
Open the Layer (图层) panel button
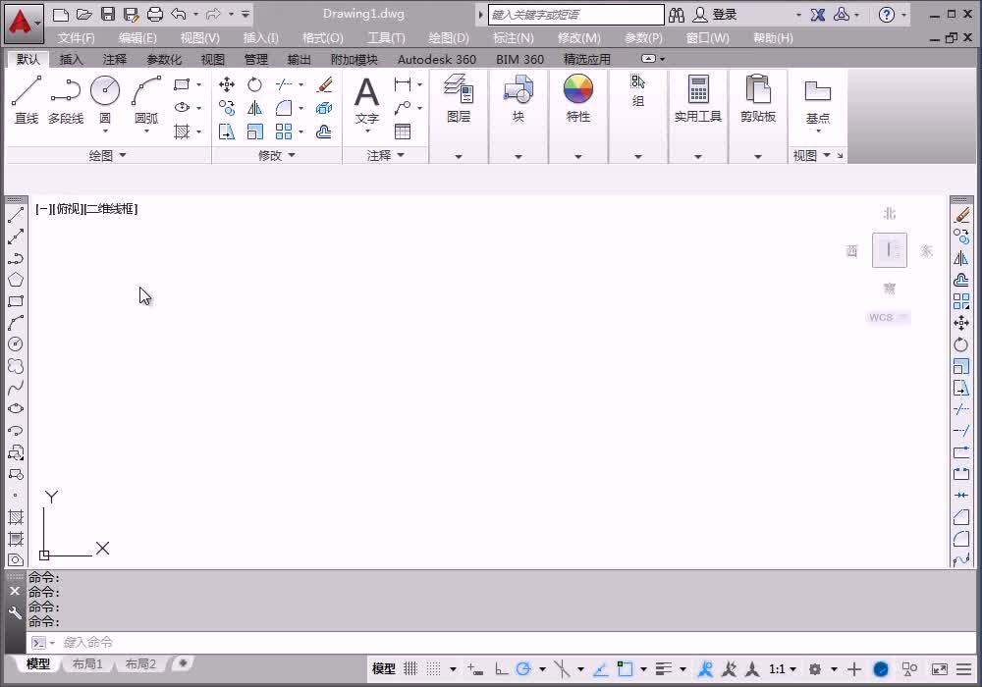point(459,98)
